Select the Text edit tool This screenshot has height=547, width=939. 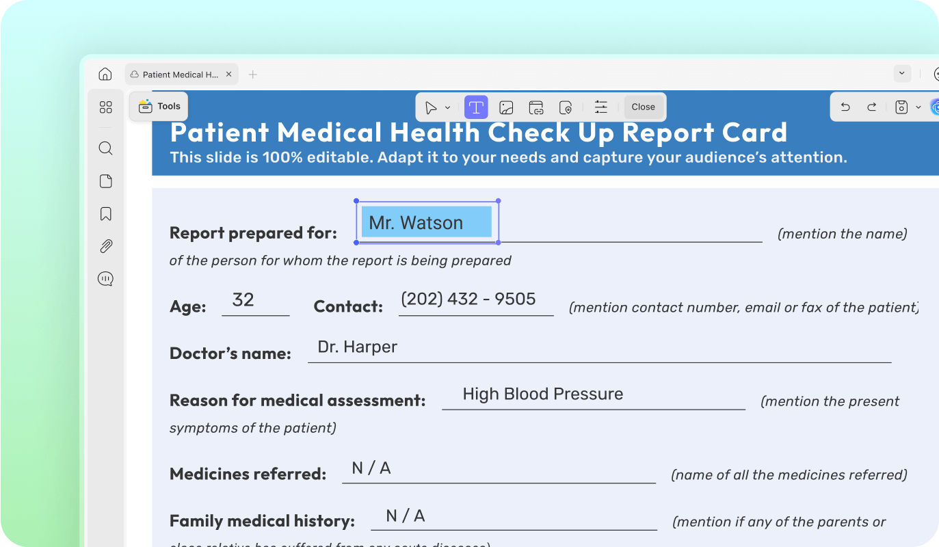pyautogui.click(x=476, y=107)
